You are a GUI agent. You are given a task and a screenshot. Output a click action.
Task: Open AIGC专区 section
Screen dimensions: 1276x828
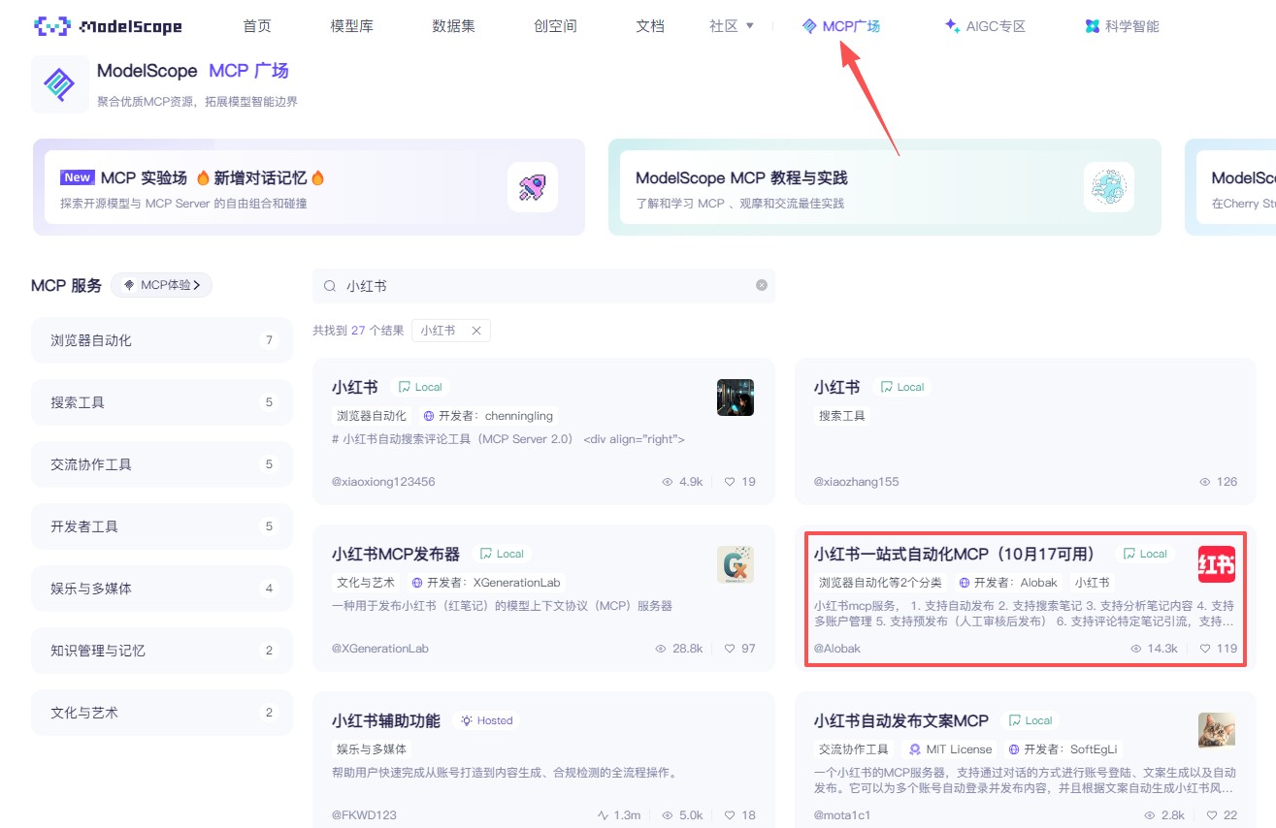985,26
